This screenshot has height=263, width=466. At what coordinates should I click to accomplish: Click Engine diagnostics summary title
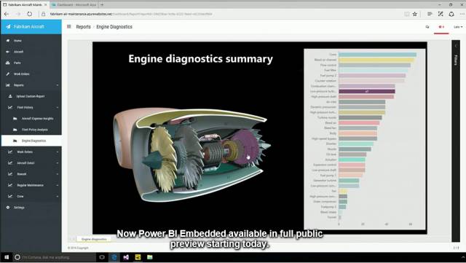coord(201,58)
